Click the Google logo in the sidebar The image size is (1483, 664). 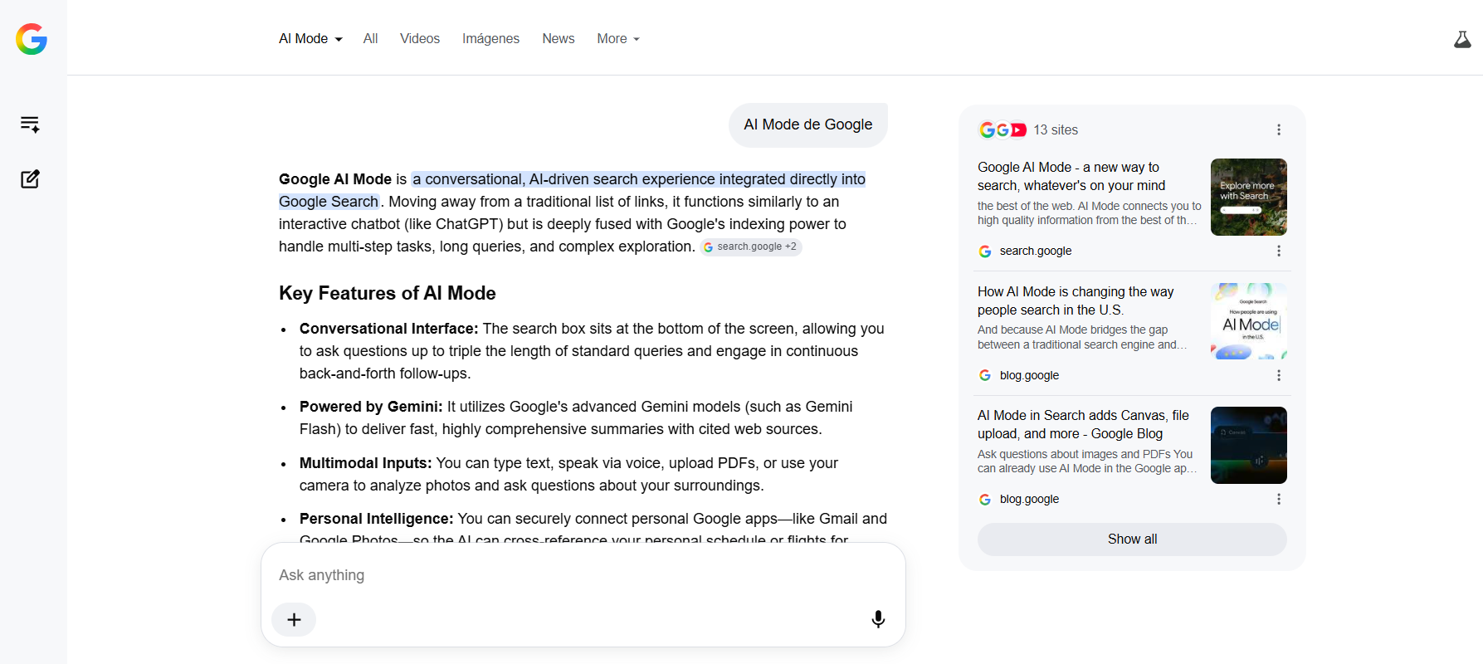pos(32,39)
